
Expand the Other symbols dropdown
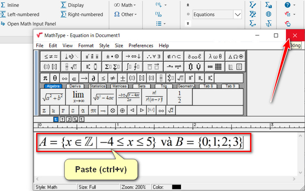tap(125, 15)
